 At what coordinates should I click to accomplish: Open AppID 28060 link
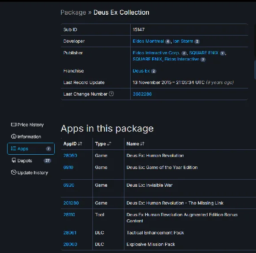pyautogui.click(x=70, y=245)
